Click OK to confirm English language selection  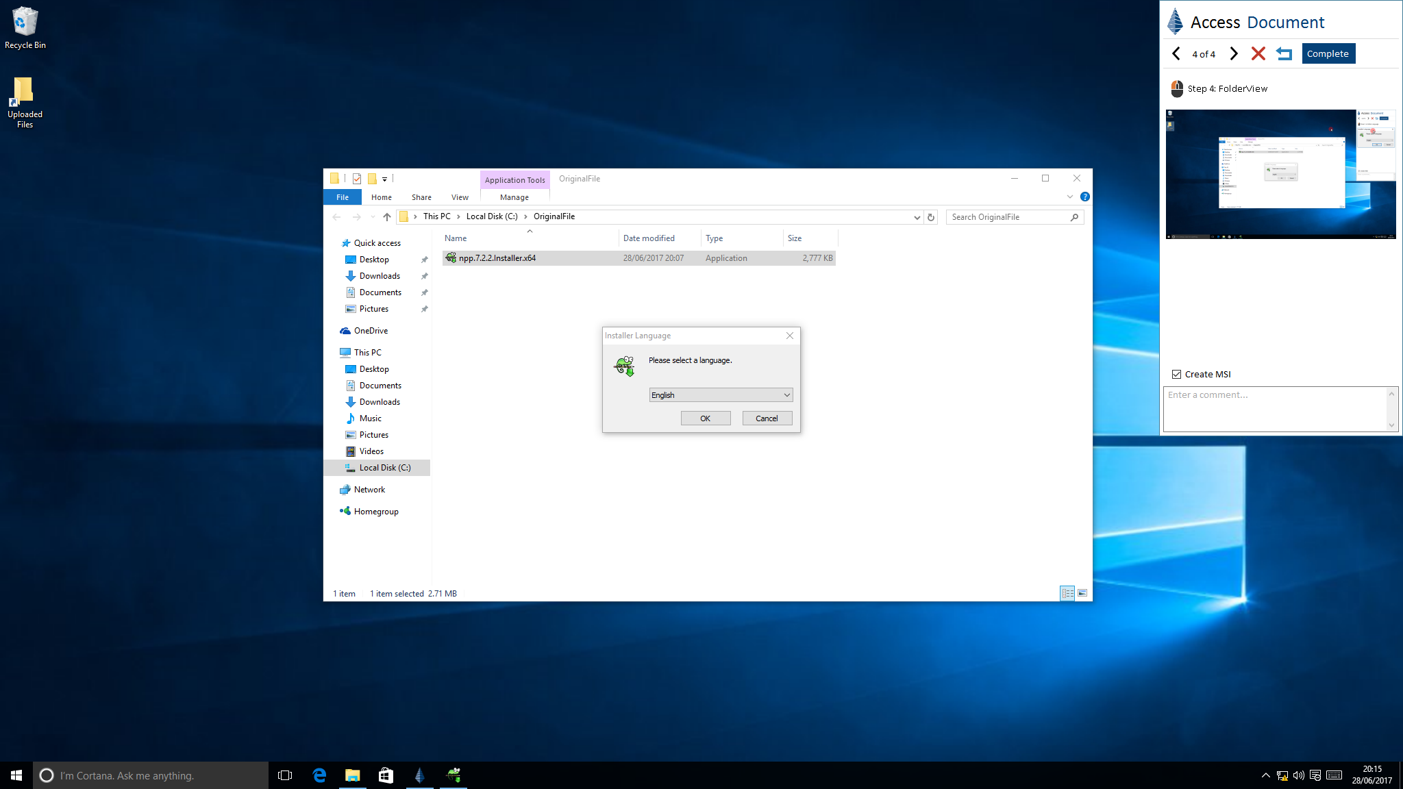click(706, 417)
